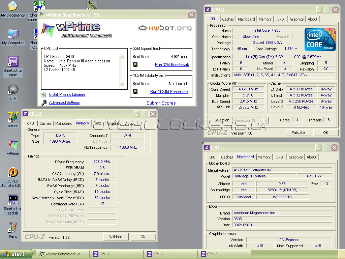The image size is (345, 259).
Task: Click the DRAM Frequency value 926.0 MHz
Action: 102,162
